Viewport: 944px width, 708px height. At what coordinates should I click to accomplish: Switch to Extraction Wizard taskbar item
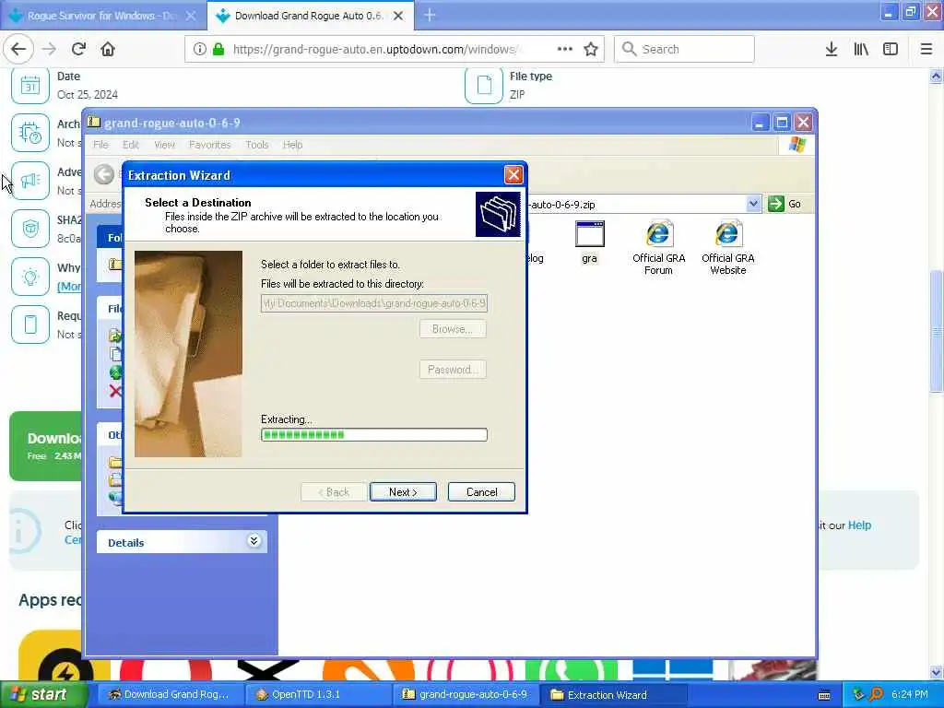[614, 694]
